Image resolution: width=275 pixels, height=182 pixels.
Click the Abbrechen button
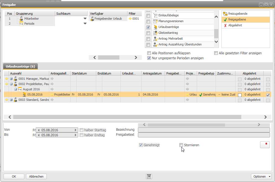[x=36, y=176]
